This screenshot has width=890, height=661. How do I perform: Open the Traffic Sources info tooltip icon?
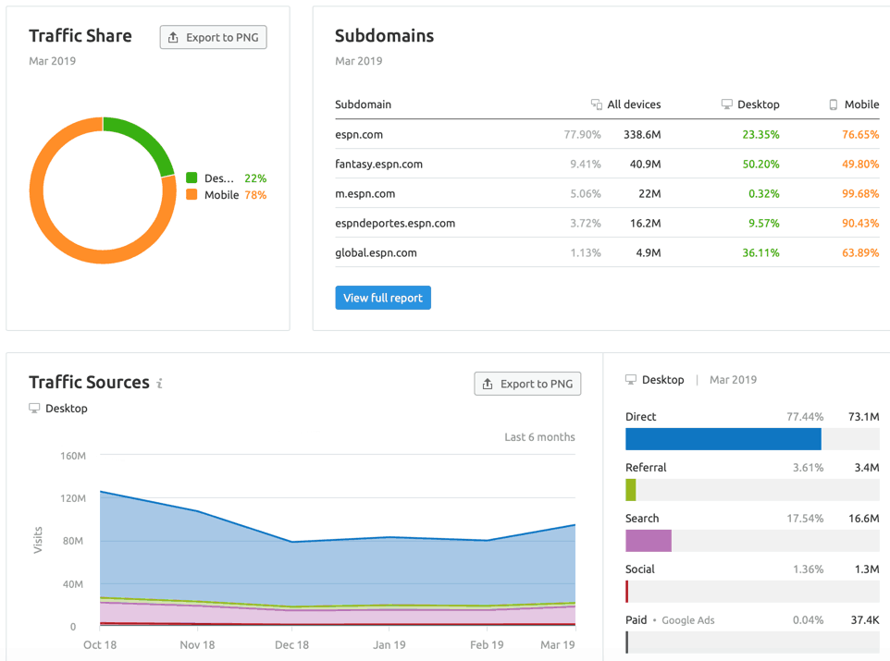pos(159,382)
